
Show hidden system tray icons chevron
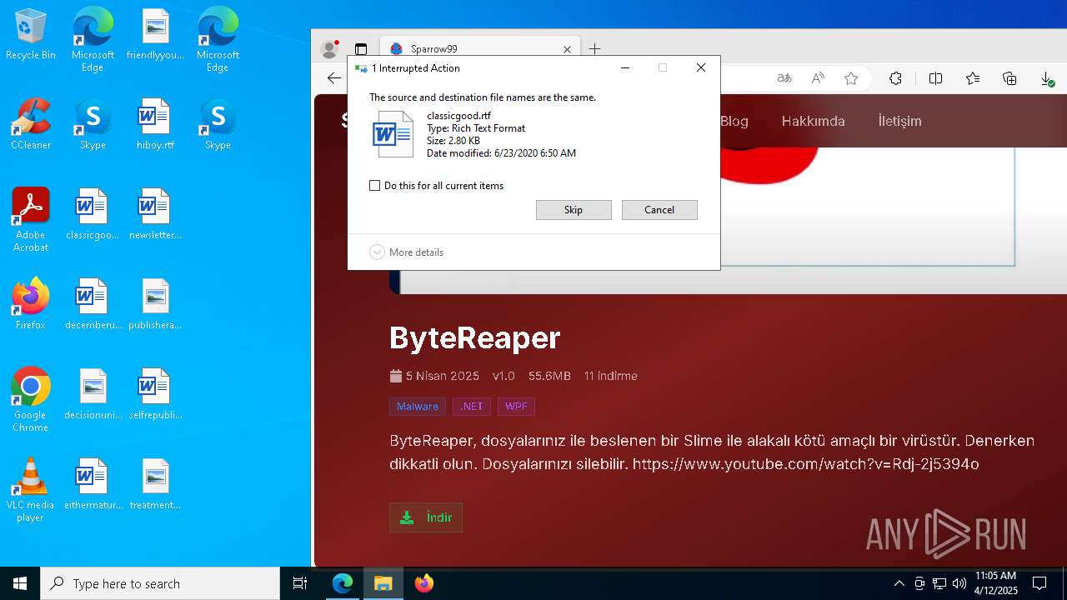pyautogui.click(x=899, y=583)
